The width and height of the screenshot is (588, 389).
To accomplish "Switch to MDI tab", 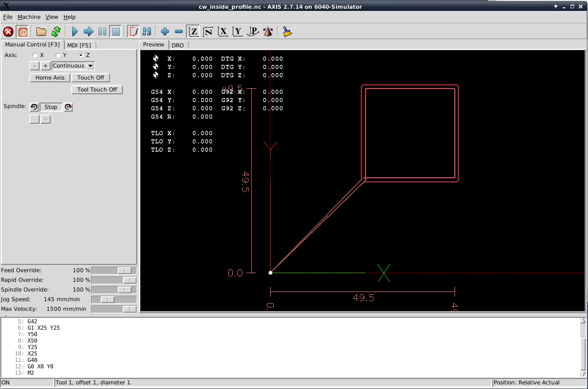I will click(79, 45).
